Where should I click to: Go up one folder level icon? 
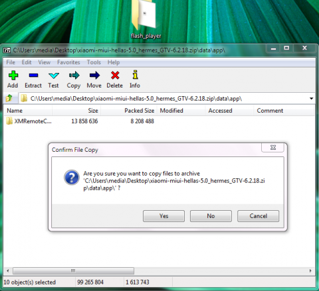pyautogui.click(x=9, y=98)
